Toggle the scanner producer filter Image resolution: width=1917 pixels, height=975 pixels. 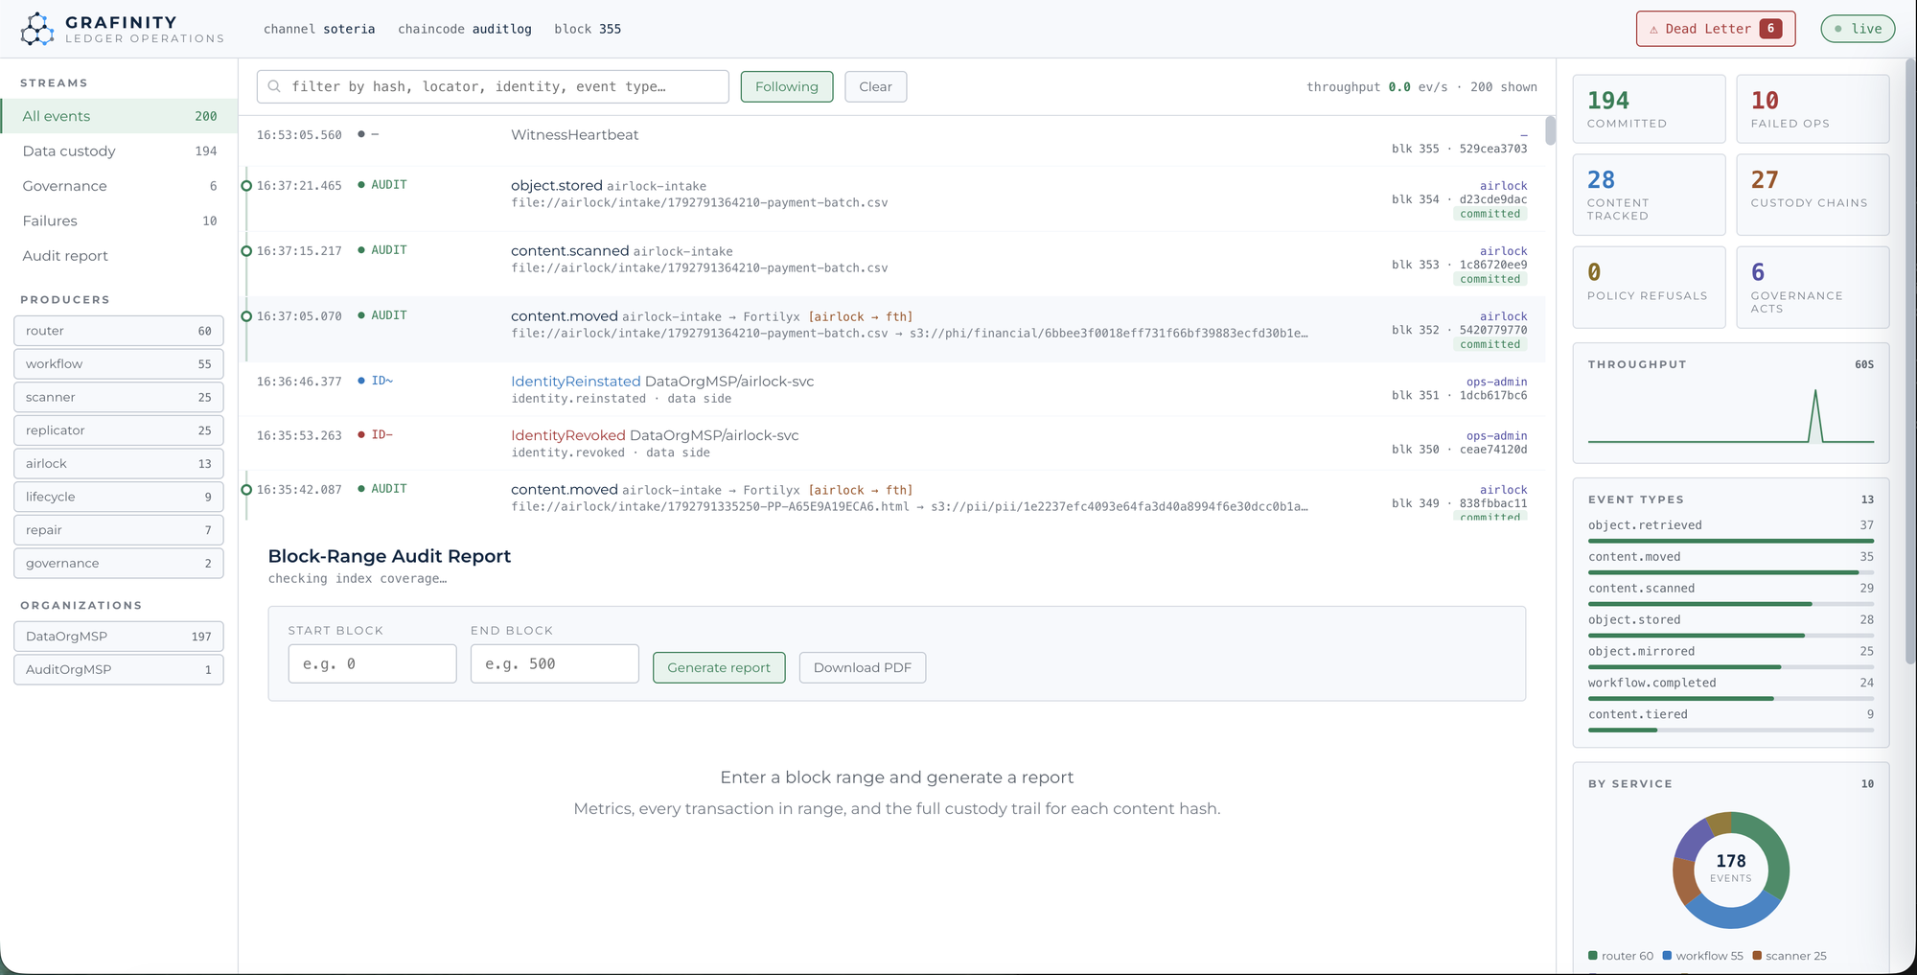point(119,397)
